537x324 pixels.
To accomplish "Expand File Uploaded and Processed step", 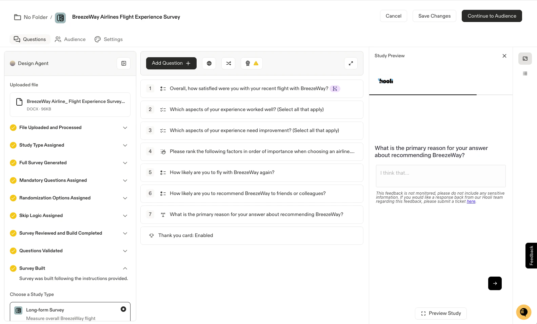I will point(125,128).
